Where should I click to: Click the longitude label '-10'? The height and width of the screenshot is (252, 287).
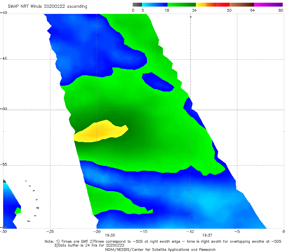coord(190,231)
